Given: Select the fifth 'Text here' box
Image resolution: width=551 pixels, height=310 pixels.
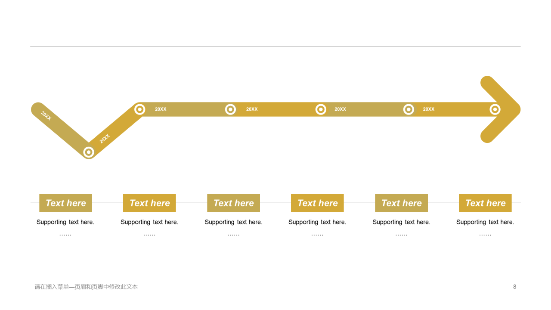Looking at the screenshot, I should coord(402,203).
